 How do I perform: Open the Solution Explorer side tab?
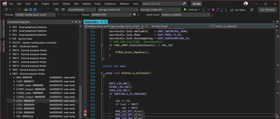pos(4,29)
